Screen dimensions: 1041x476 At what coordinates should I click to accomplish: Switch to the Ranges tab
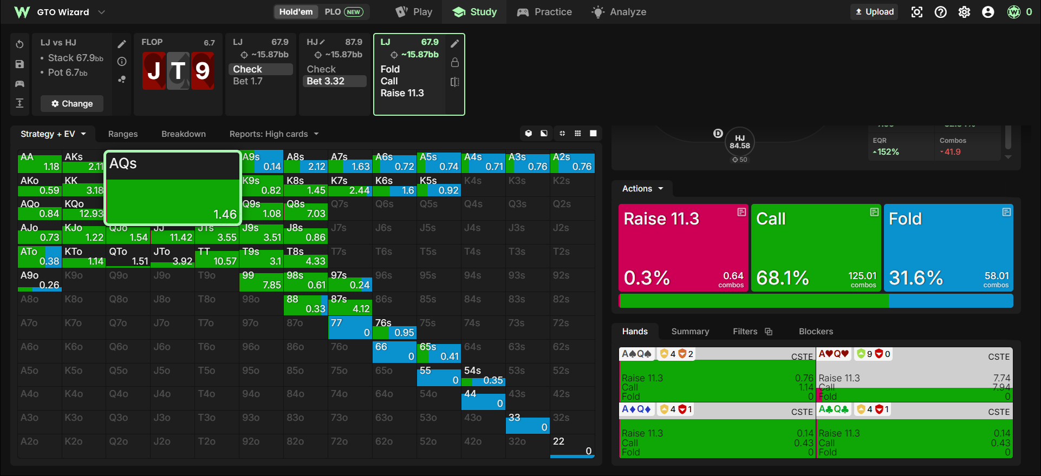(123, 134)
